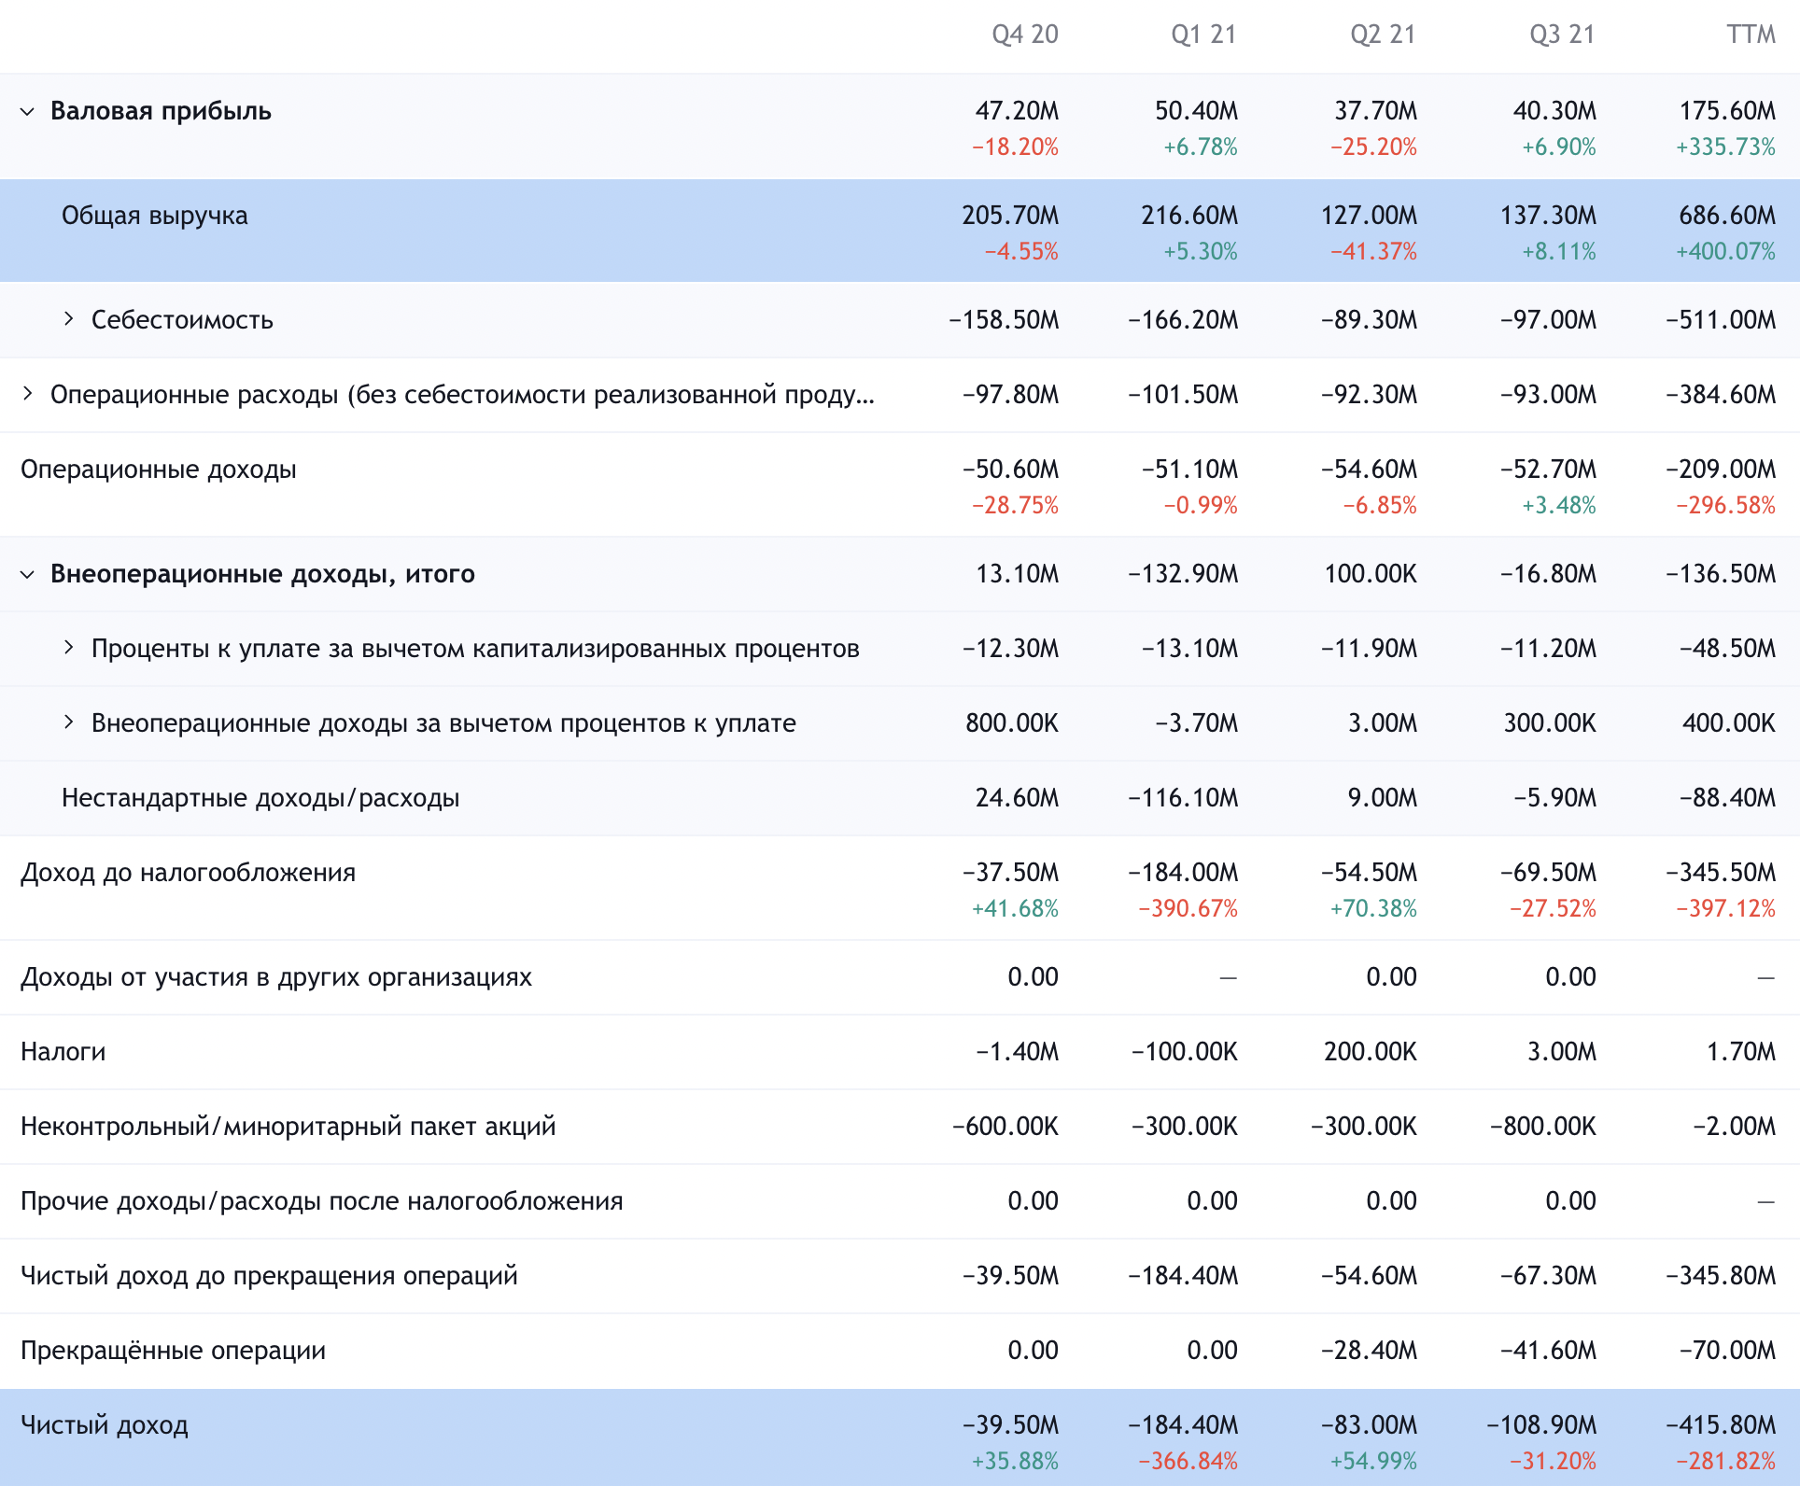Click net income TTM value −415.80M
The width and height of the screenshot is (1800, 1486).
coord(1722,1425)
